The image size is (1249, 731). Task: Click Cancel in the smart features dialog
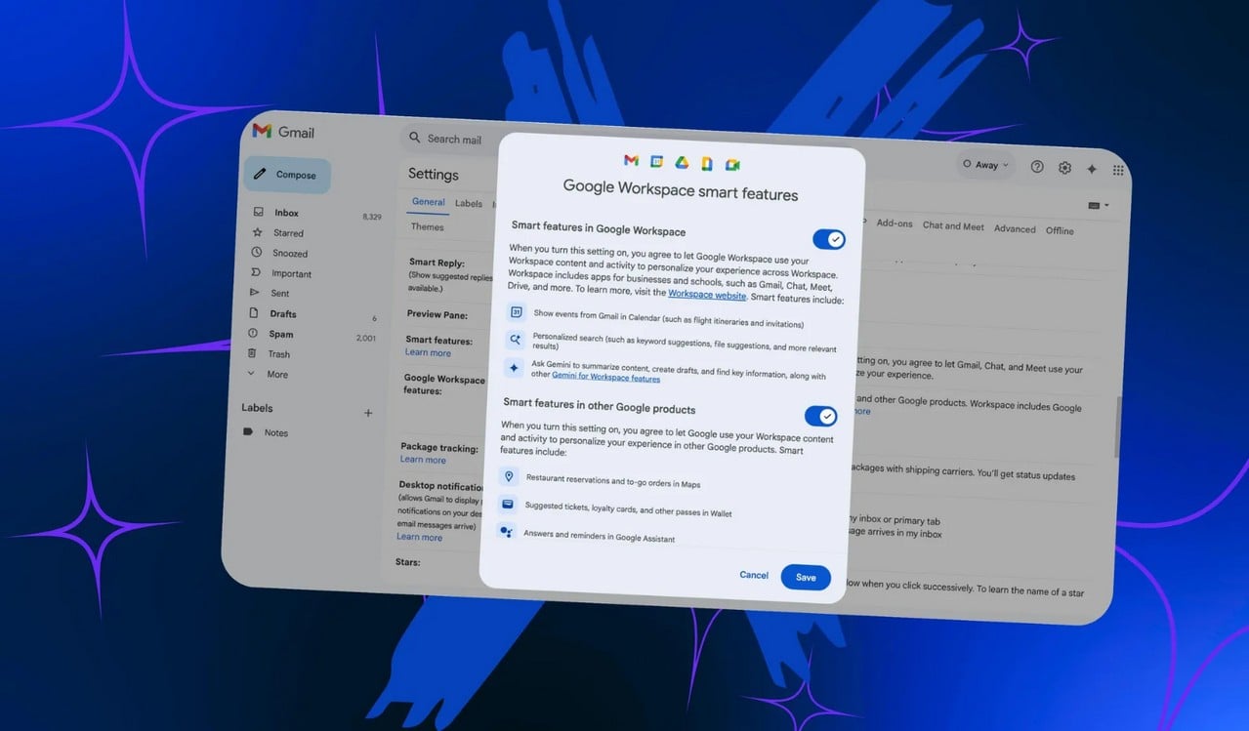point(754,575)
